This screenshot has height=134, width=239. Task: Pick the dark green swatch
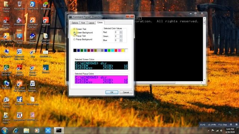pos(82,51)
